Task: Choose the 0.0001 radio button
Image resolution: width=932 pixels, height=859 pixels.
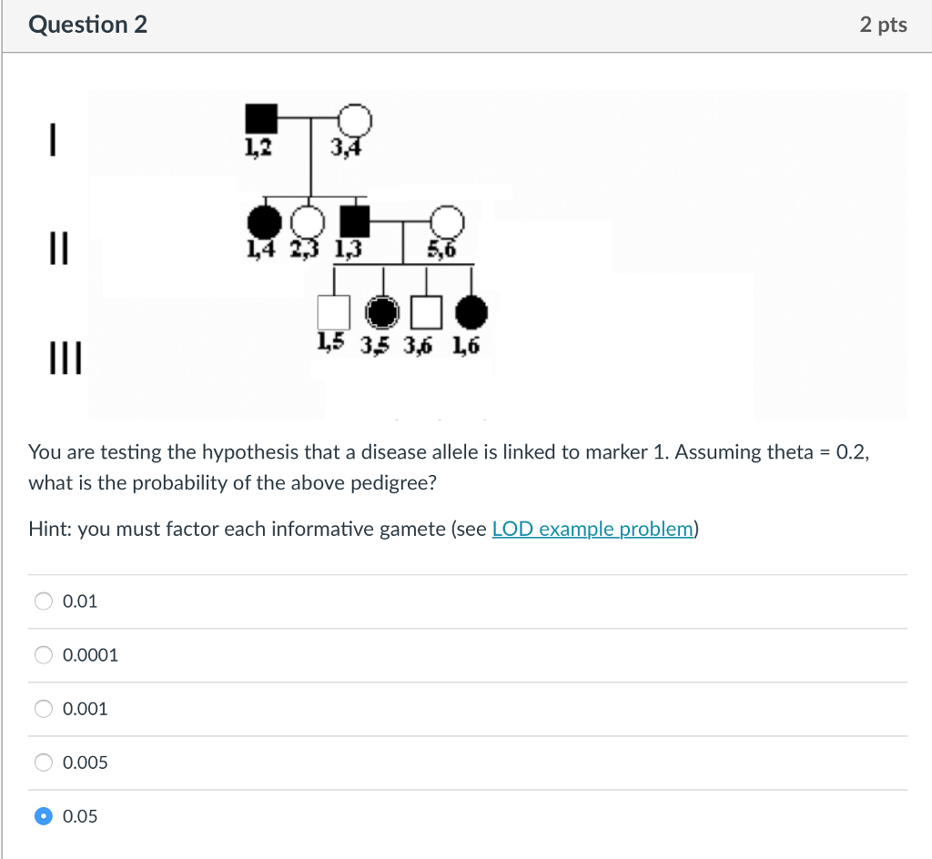Action: [43, 653]
